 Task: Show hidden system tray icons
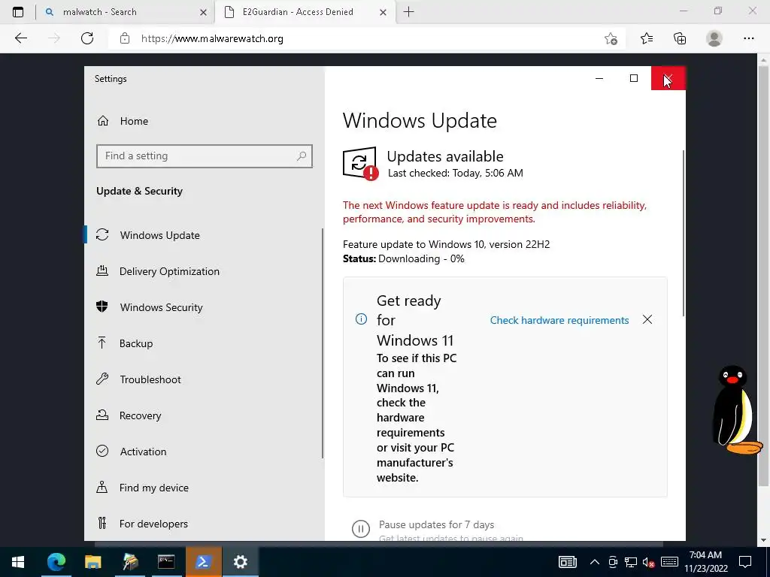(594, 562)
